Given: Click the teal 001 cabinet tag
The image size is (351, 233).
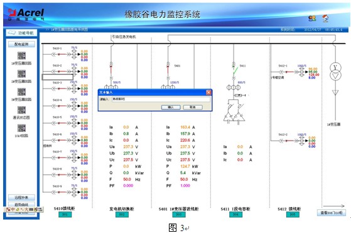Looking at the screenshot, I should click(65, 214).
